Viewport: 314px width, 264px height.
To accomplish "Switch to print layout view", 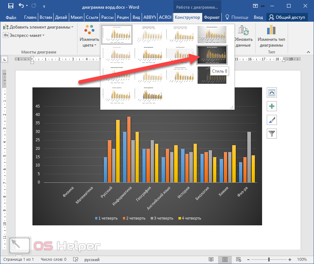I will (x=225, y=259).
